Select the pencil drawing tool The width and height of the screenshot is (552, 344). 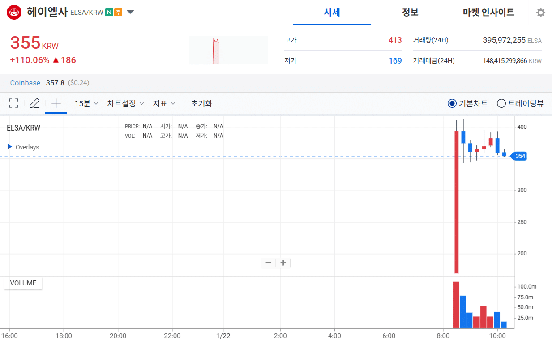34,103
